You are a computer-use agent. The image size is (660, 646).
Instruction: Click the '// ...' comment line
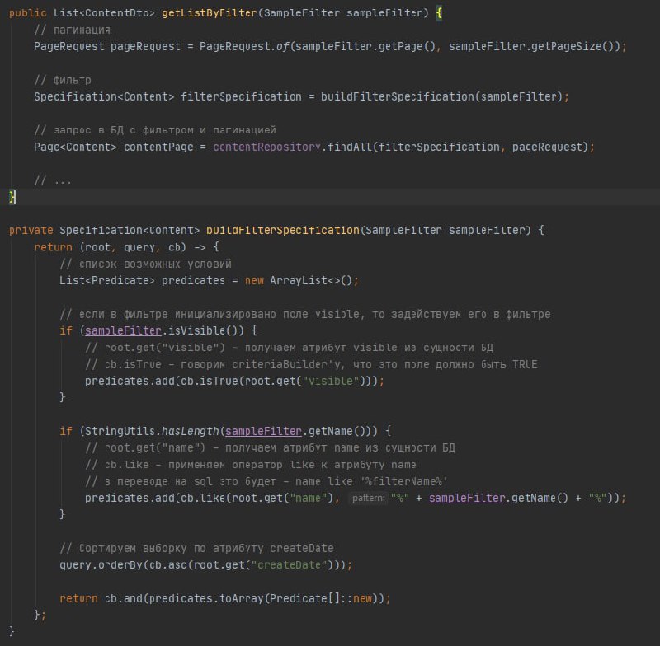coord(53,180)
